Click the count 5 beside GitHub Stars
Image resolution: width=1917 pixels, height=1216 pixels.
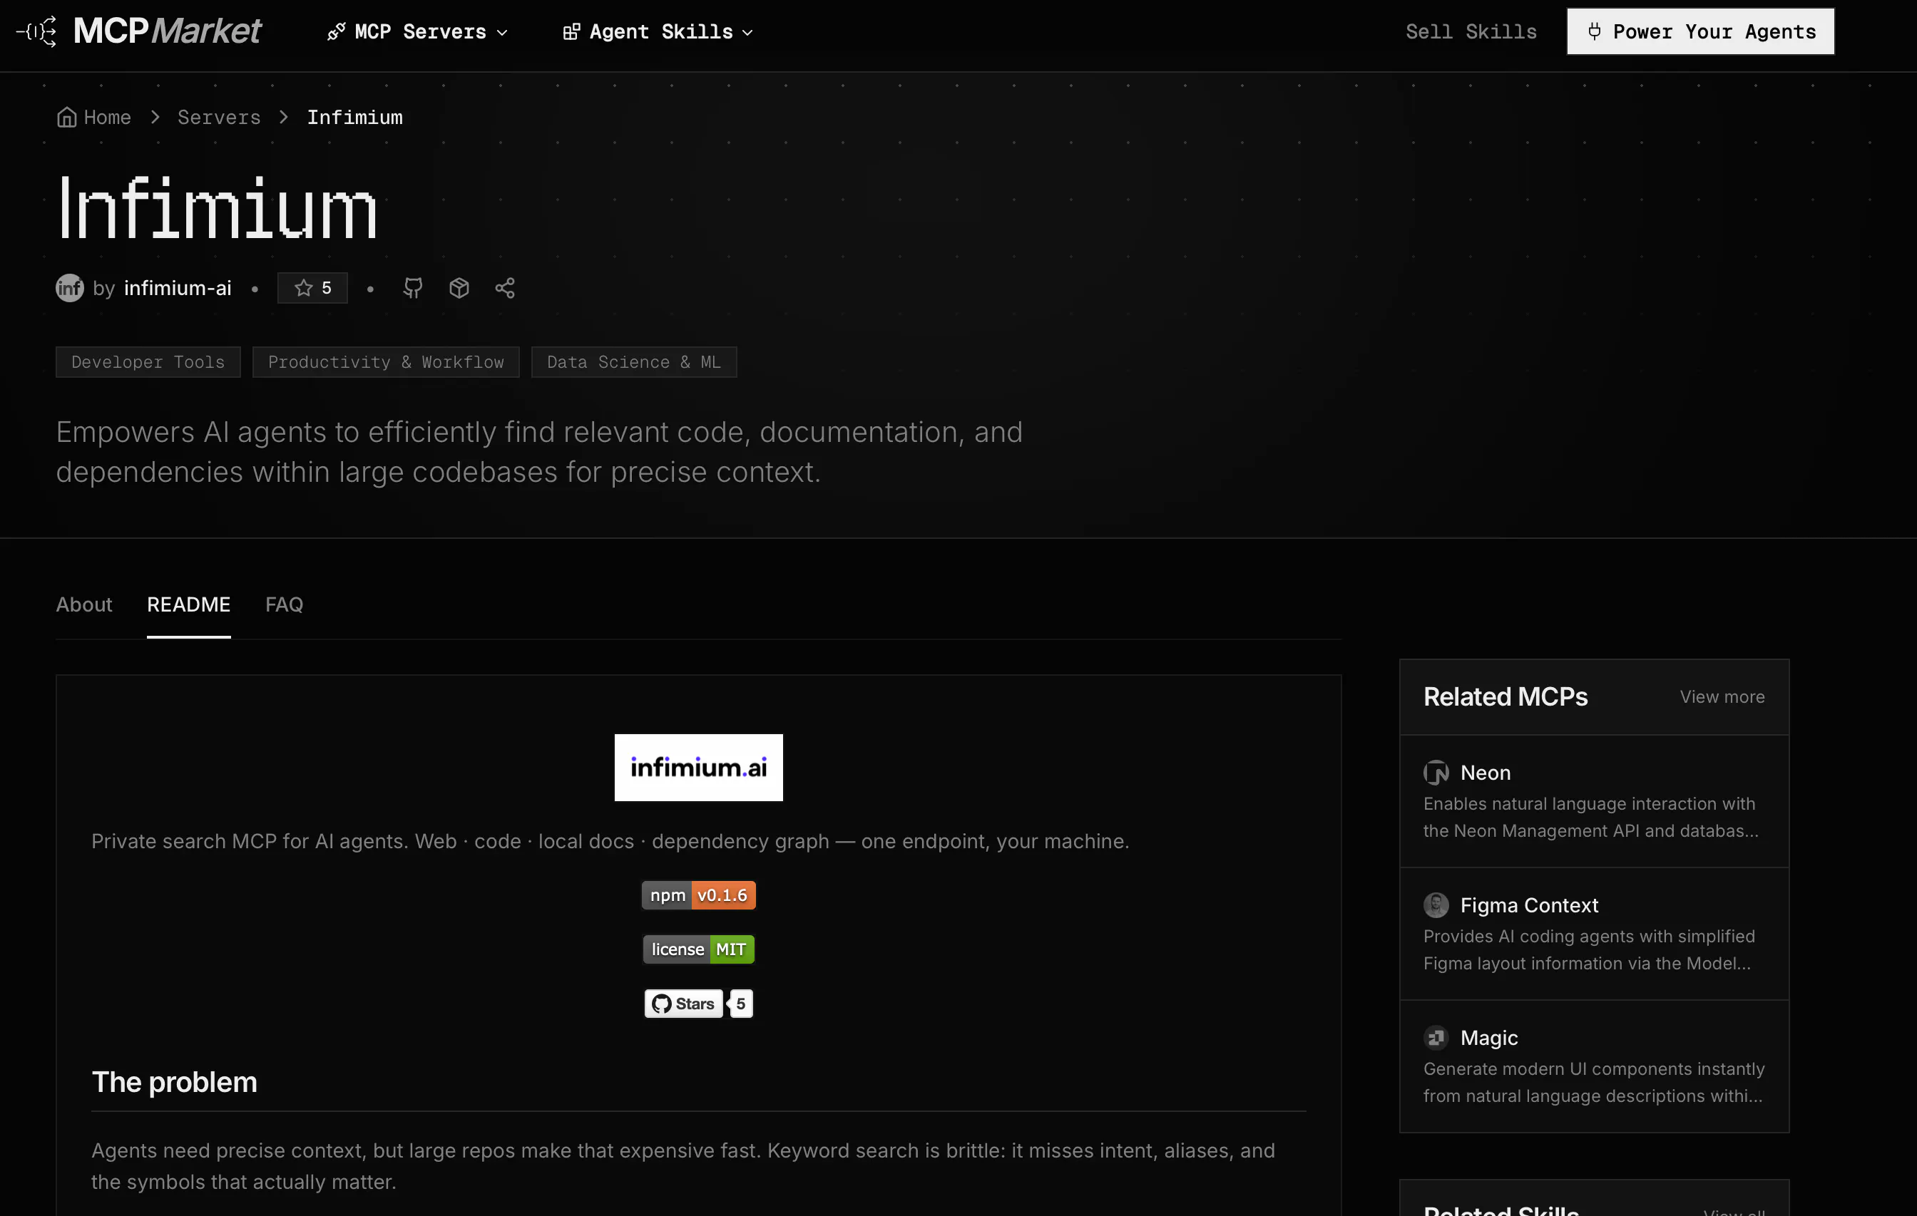pos(740,1004)
